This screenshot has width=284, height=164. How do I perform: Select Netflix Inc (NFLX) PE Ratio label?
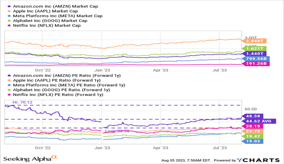58,95
